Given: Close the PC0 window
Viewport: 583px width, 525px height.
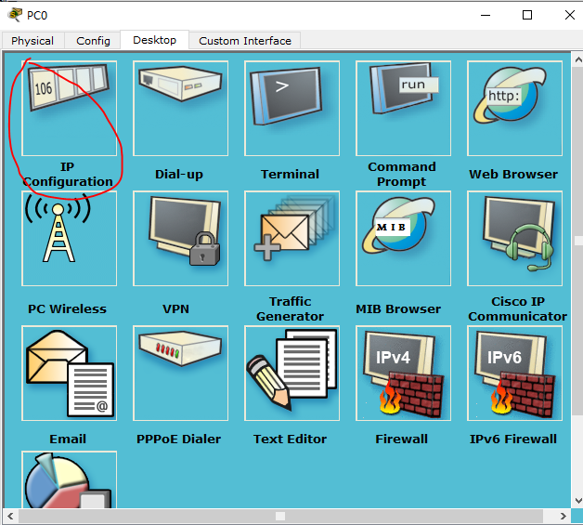Looking at the screenshot, I should [x=570, y=15].
